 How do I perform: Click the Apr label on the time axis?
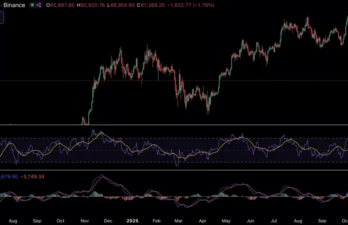(x=203, y=220)
